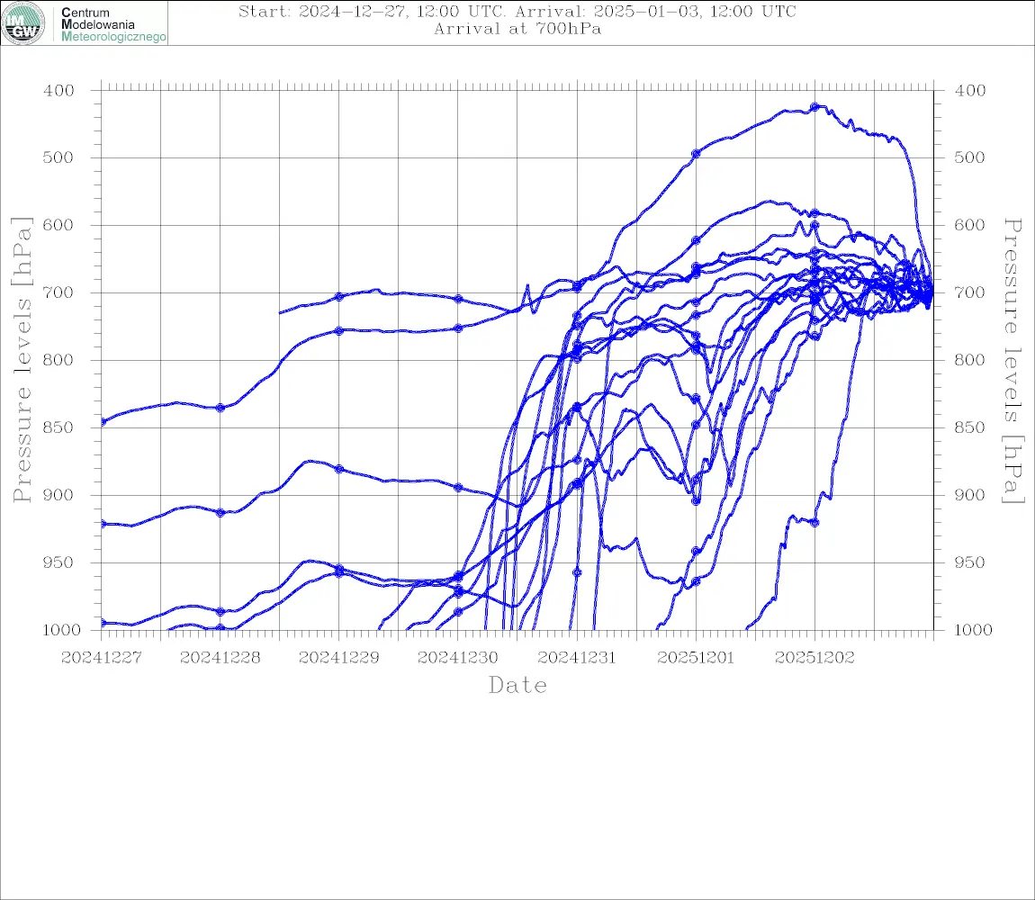Select the 20241228 date axis label
The image size is (1035, 900).
coord(220,658)
